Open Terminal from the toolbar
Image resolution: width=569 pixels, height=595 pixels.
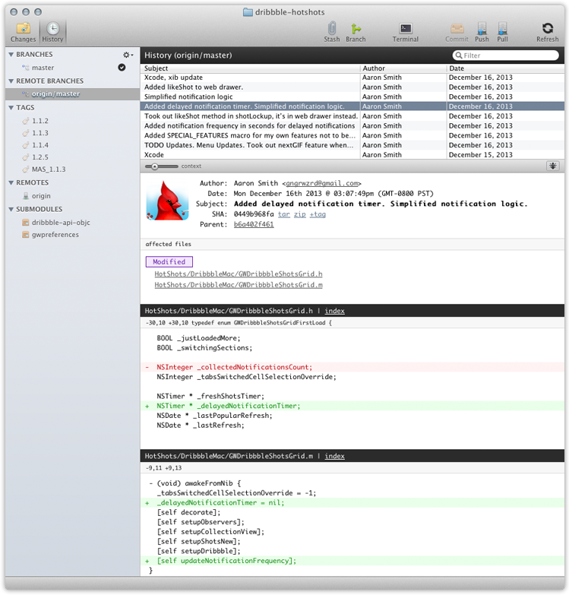pyautogui.click(x=406, y=31)
